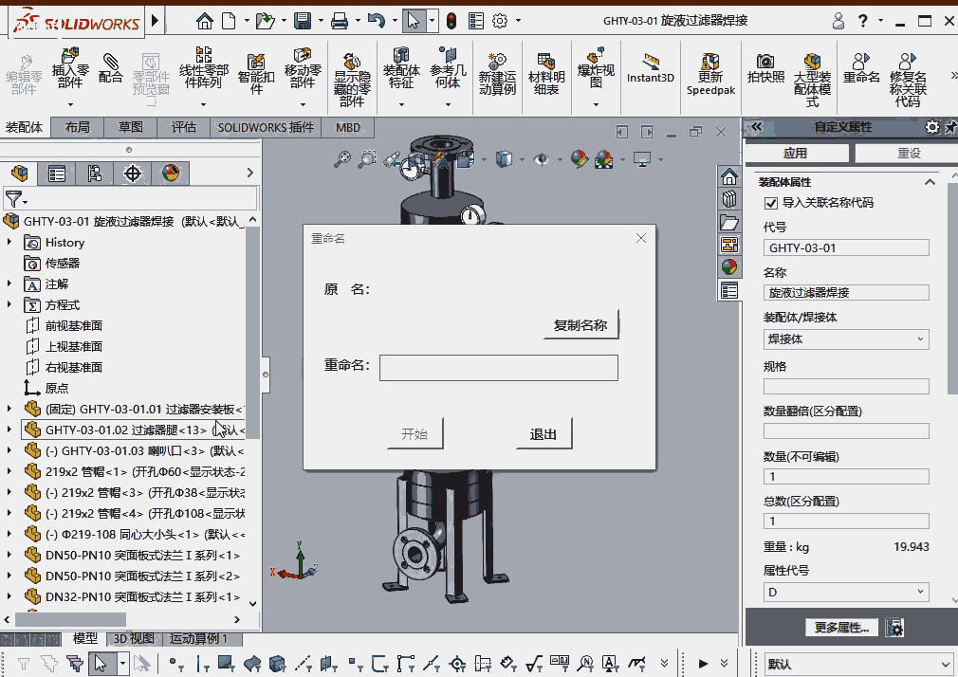The height and width of the screenshot is (677, 958).
Task: Toggle 大型装配体模式
Action: coord(812,81)
